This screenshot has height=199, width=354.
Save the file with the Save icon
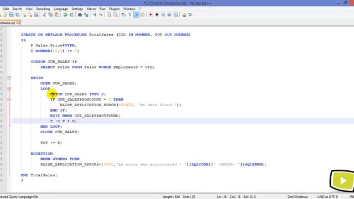coord(11,15)
